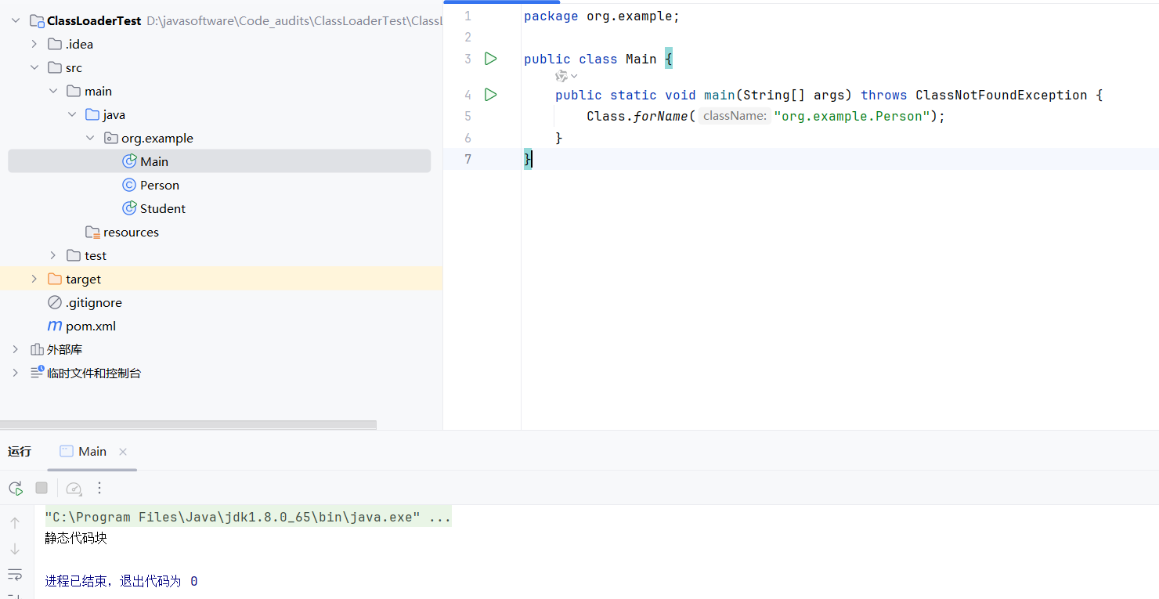Open .gitignore file

click(94, 302)
